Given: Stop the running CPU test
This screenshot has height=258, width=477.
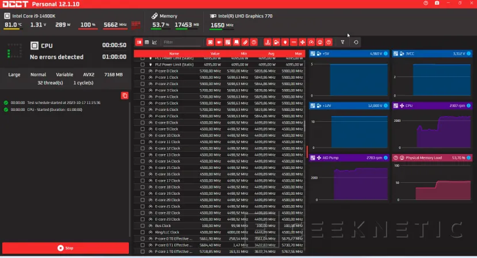Looking at the screenshot, I should pos(66,248).
